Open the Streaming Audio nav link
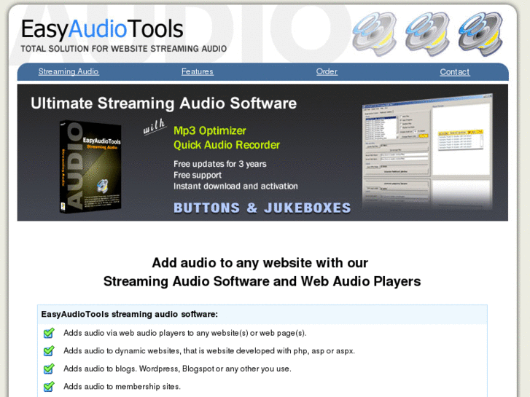This screenshot has width=530, height=397. click(69, 71)
